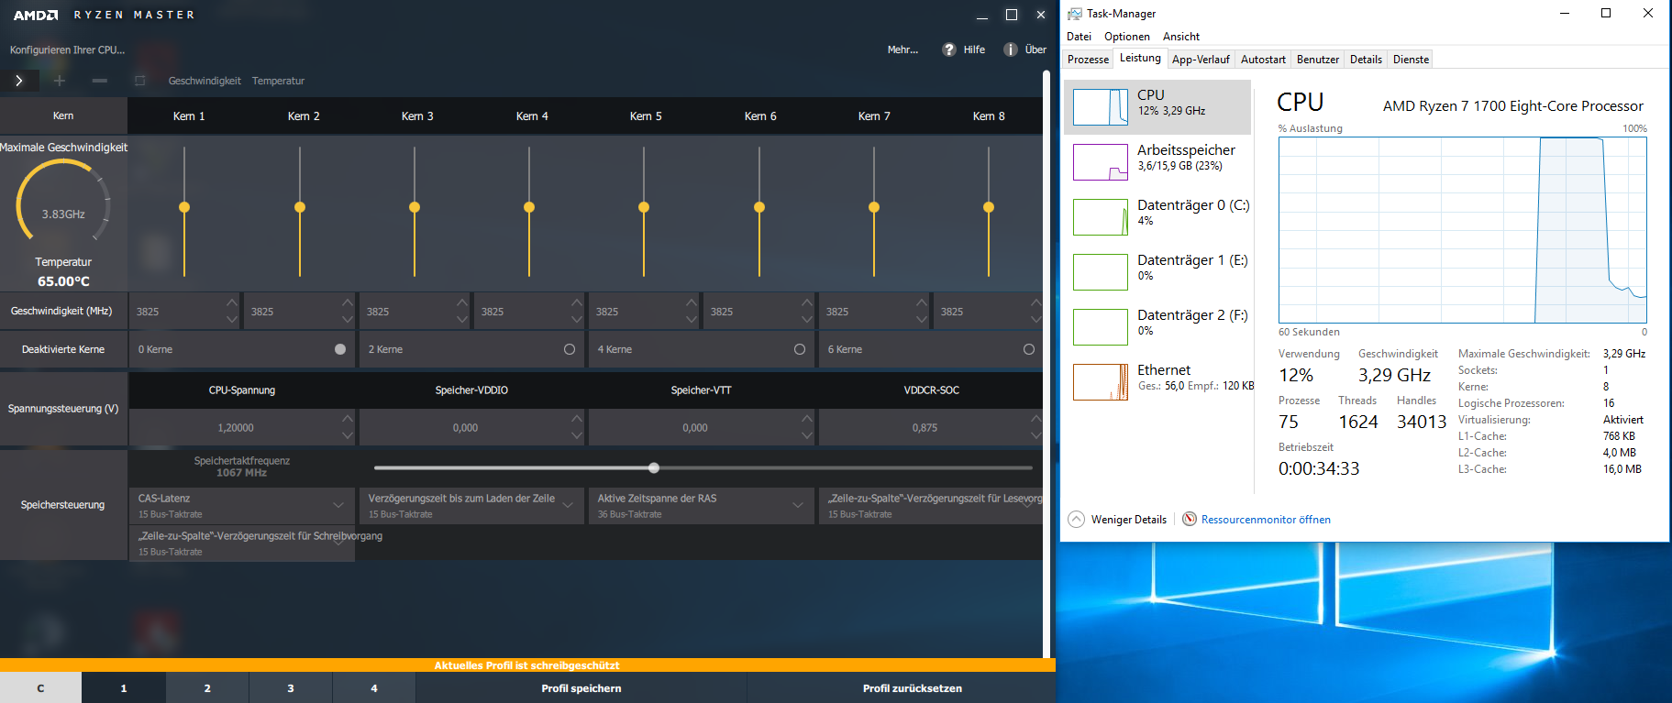1672x703 pixels.
Task: Select the 0 Kerne radio button
Action: click(x=340, y=349)
